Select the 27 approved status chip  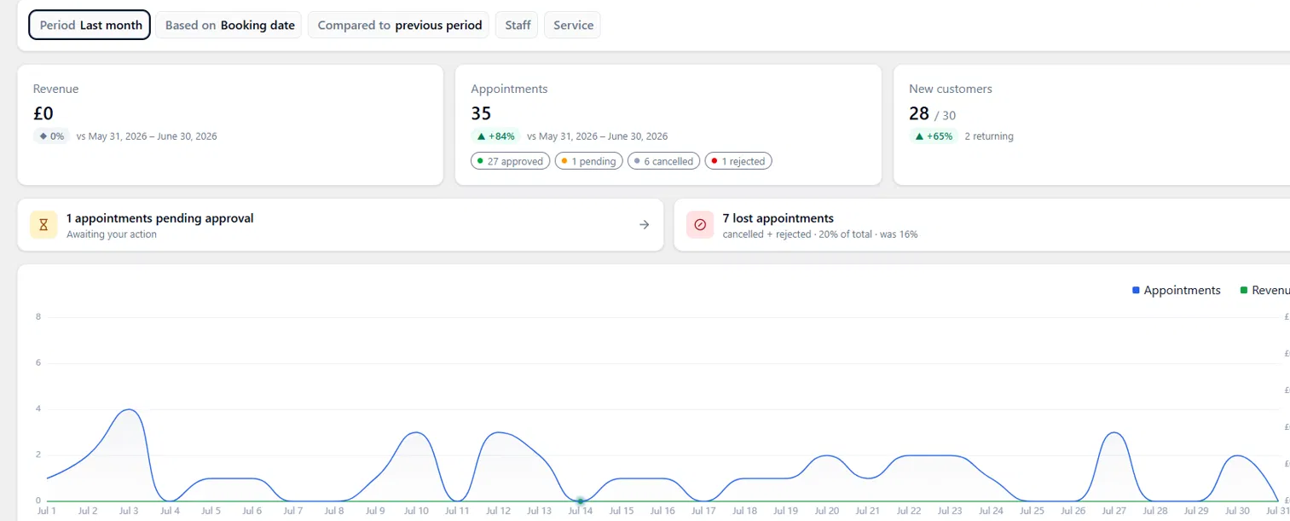click(510, 161)
